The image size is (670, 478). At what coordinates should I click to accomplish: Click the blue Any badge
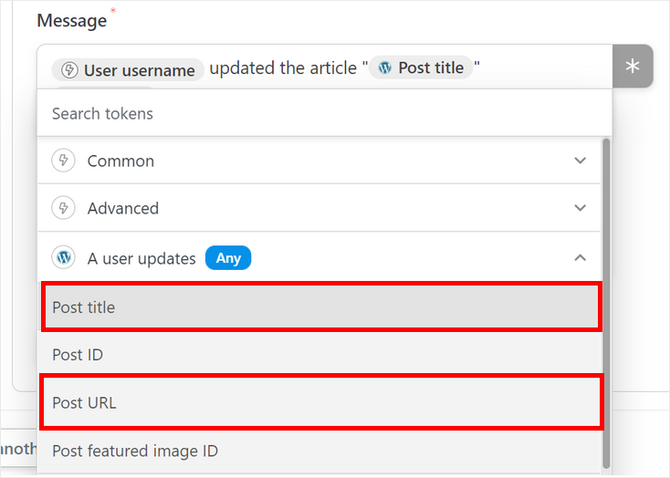228,258
